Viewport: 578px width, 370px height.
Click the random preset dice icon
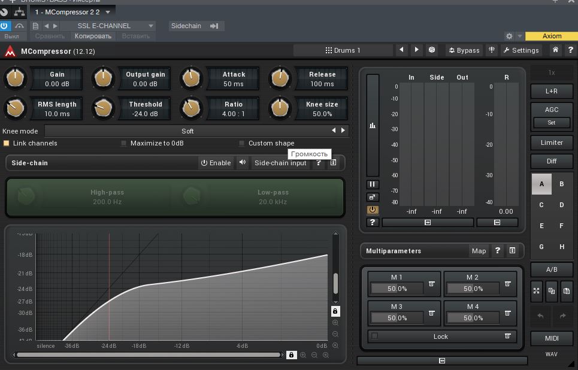(431, 50)
